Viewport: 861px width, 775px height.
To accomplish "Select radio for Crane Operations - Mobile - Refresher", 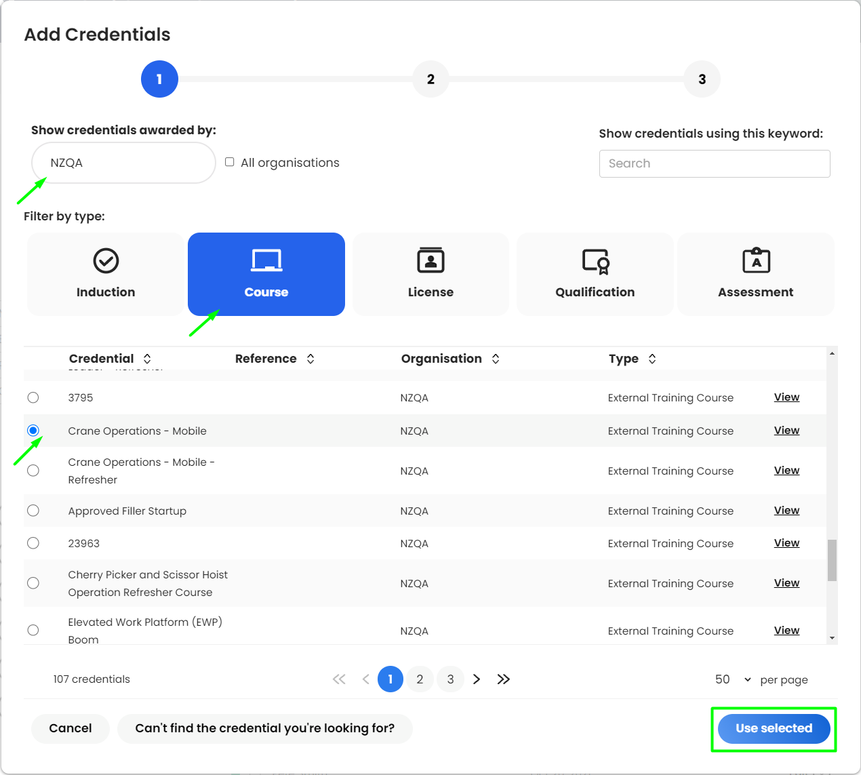I will (33, 471).
